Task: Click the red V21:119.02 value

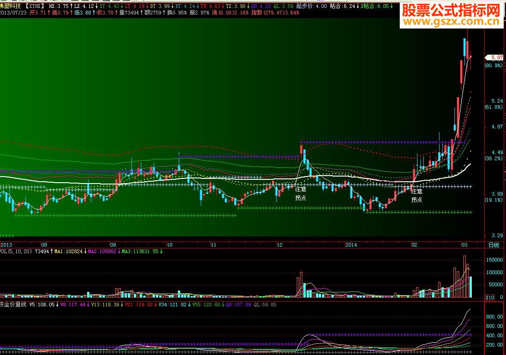Action: coord(139,305)
